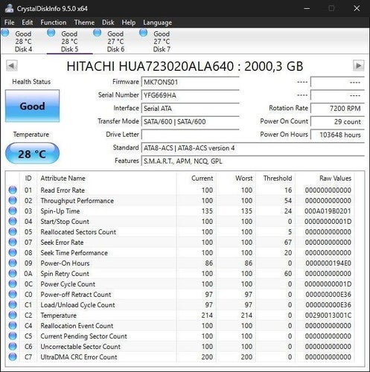
Task: Click status orb for Read Error Rate
Action: click(x=13, y=190)
